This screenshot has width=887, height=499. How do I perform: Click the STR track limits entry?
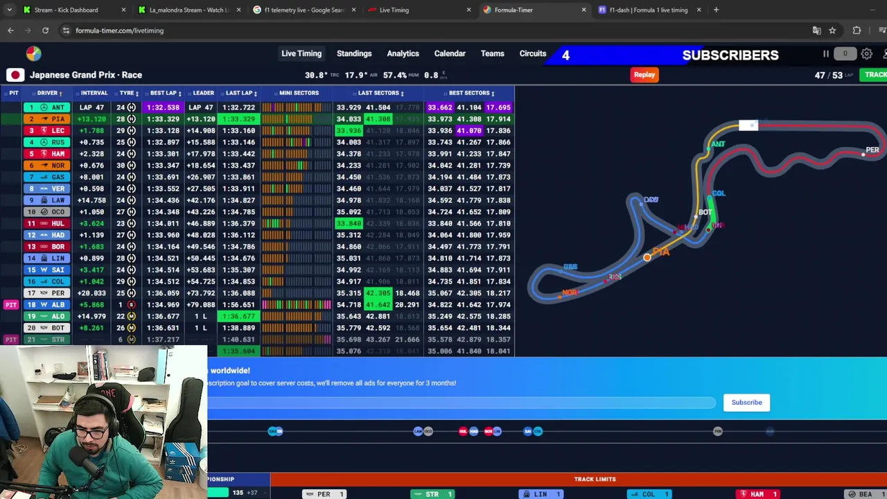pos(432,494)
